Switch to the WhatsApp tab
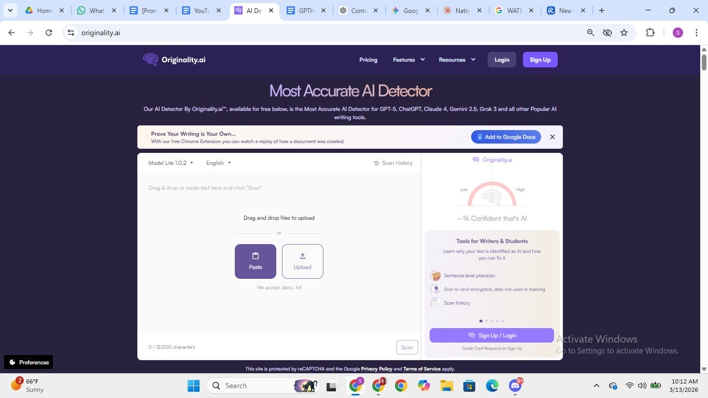This screenshot has height=398, width=708. [x=96, y=10]
